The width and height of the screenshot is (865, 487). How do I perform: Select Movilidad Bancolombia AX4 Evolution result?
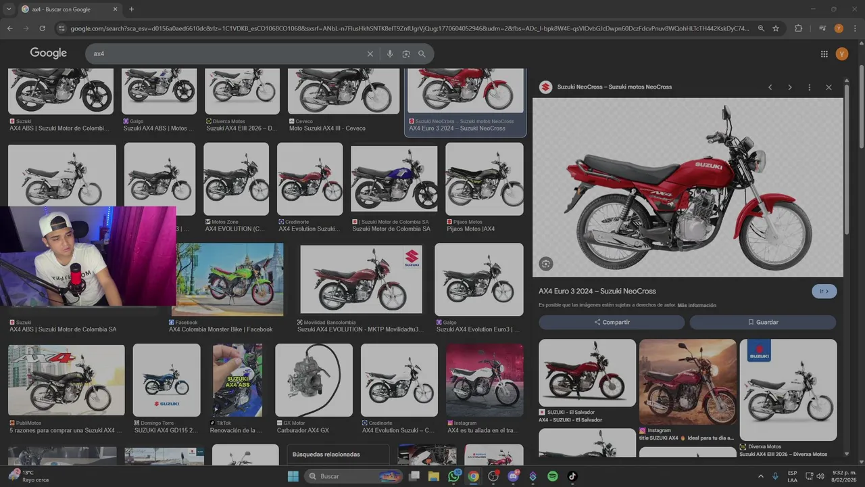361,287
